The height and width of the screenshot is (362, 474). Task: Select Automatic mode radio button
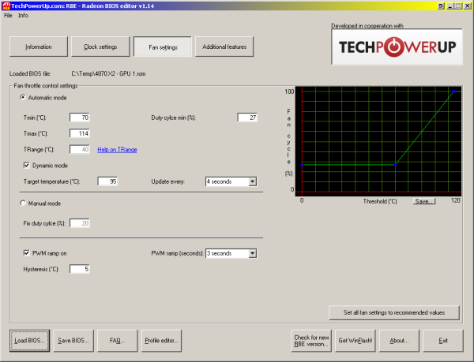pyautogui.click(x=23, y=98)
